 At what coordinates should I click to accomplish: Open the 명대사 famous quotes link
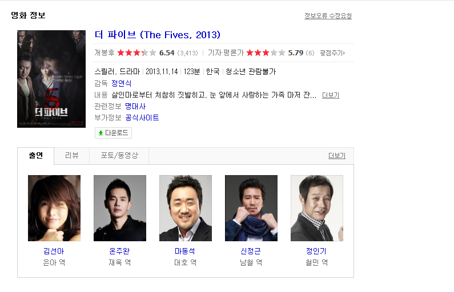(135, 107)
